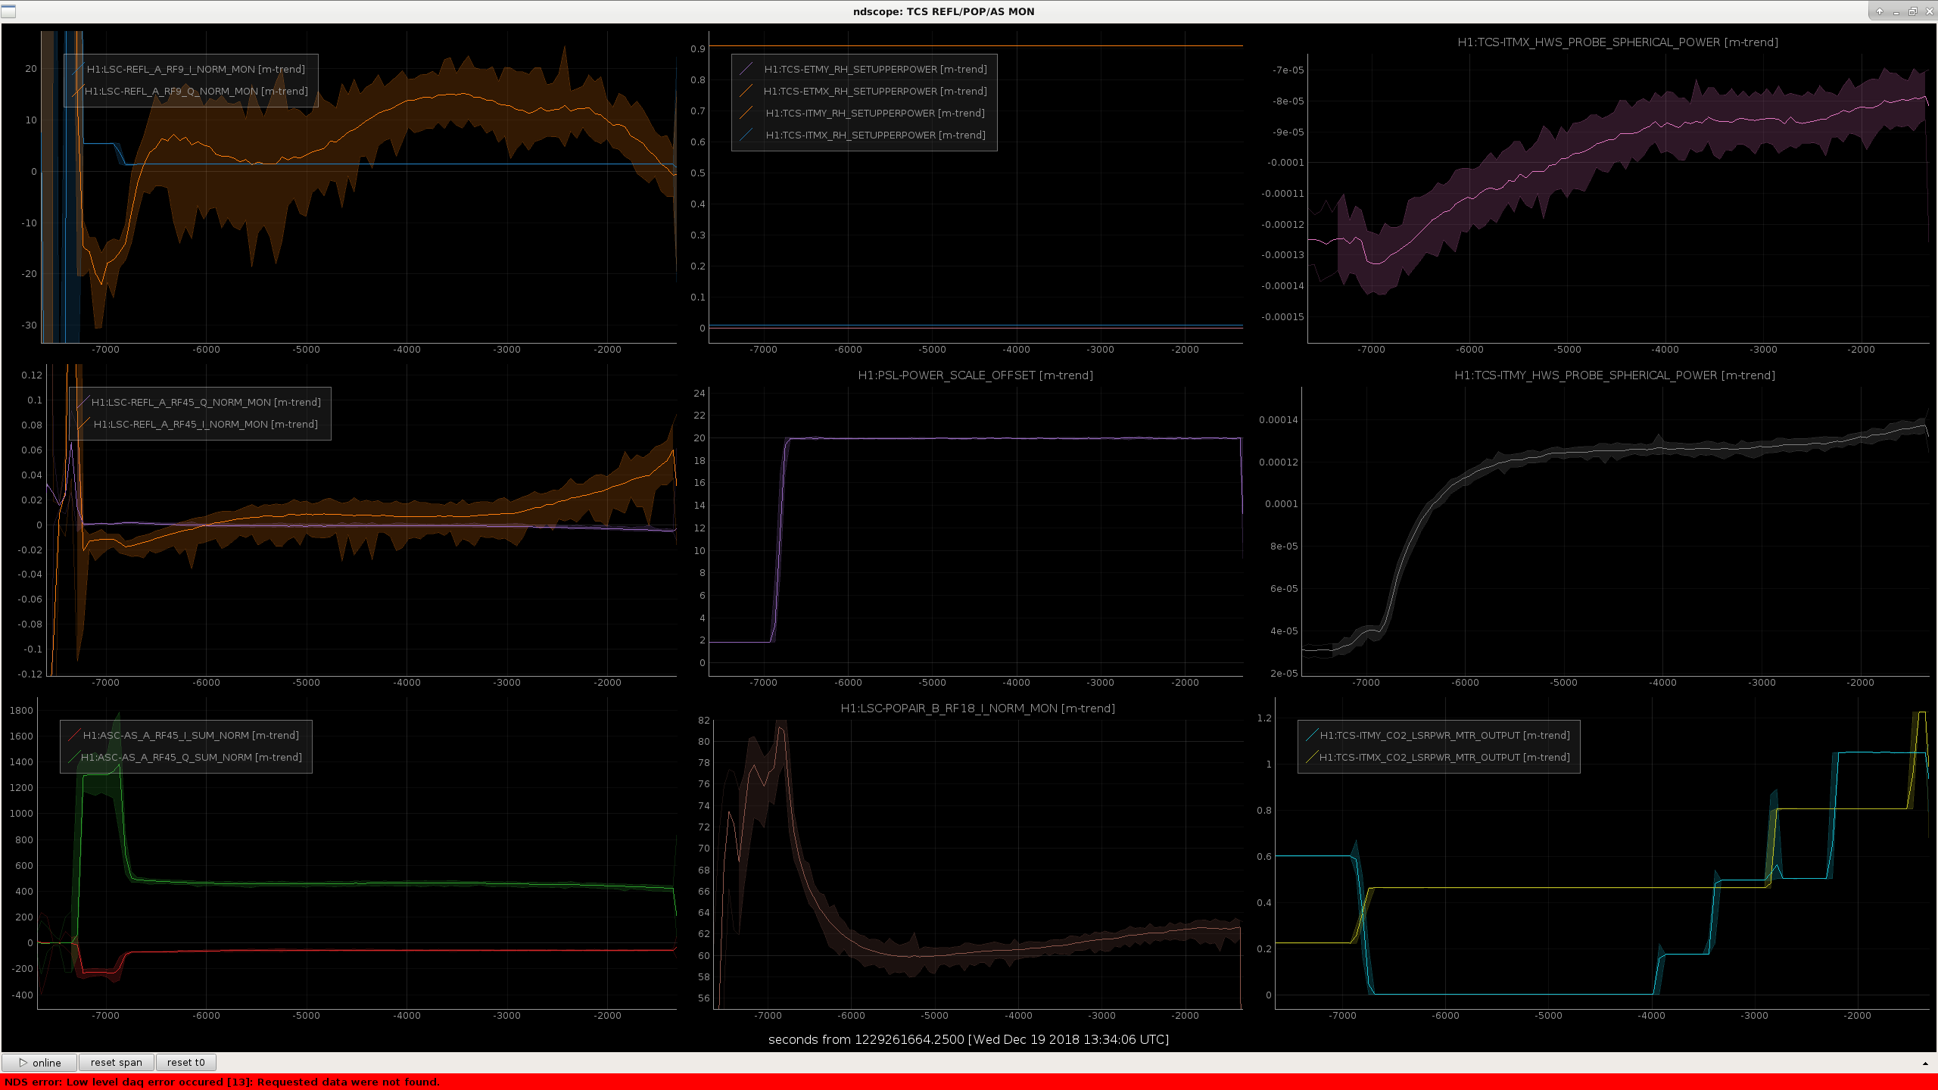
Task: Open the window menu icon in the title bar
Action: click(x=8, y=11)
